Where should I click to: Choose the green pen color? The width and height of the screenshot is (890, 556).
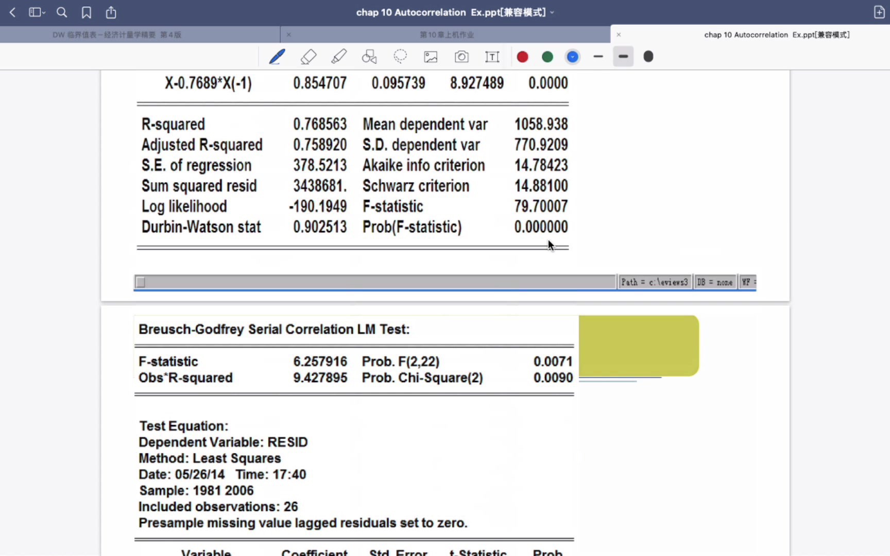point(547,57)
